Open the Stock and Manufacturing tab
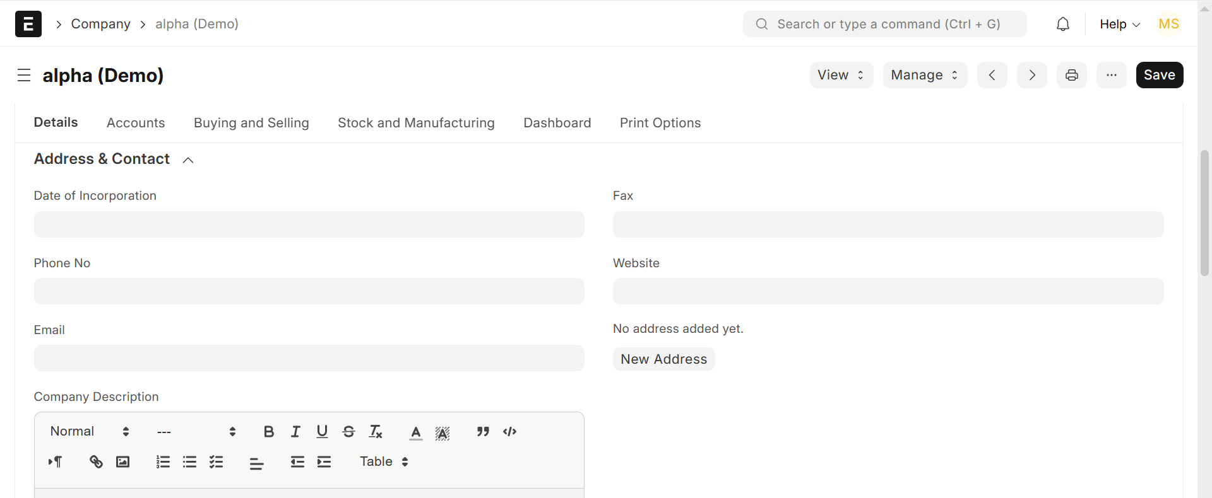 [x=416, y=123]
